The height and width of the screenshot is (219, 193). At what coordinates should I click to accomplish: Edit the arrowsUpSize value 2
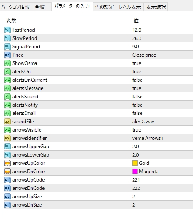134,197
